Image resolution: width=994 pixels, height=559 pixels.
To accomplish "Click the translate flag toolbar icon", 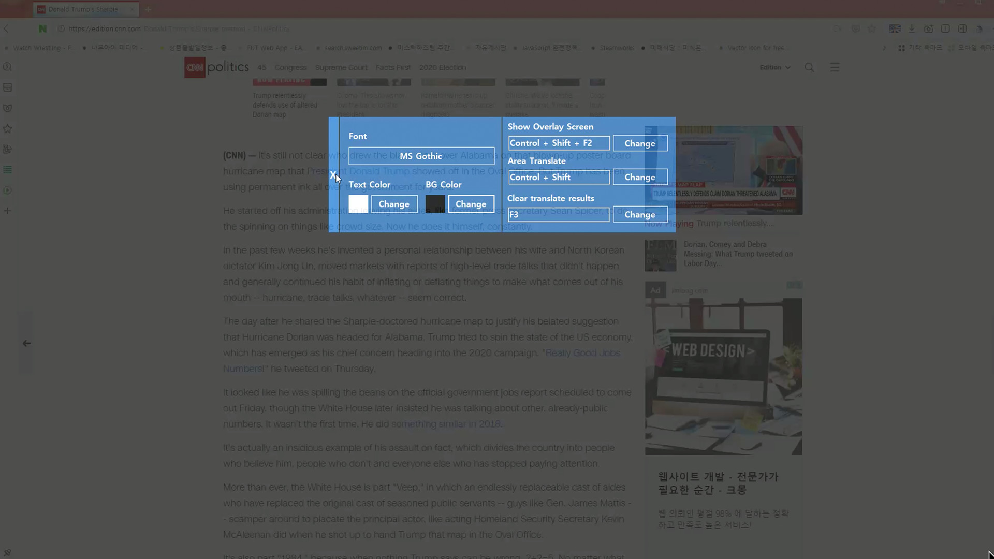I will [895, 28].
